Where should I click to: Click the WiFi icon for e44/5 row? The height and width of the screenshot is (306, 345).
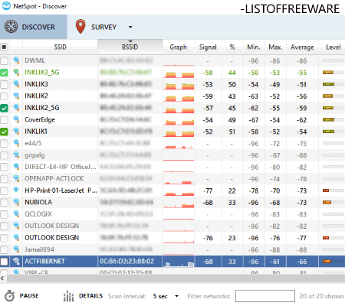(16, 143)
